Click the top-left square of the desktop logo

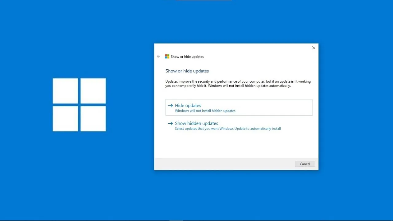65,91
